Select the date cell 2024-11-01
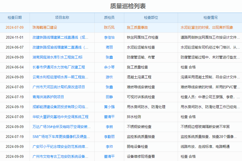Screen dimensions: 242x161 coord(15,38)
